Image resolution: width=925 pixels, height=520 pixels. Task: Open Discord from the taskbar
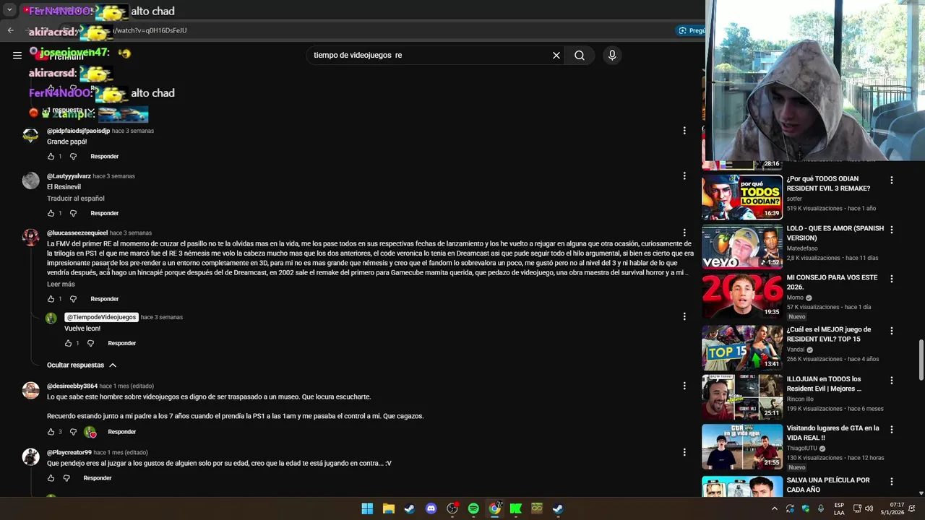431,508
